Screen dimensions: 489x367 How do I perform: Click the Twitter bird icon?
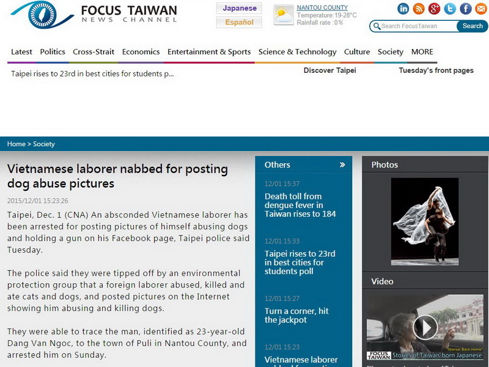point(450,9)
